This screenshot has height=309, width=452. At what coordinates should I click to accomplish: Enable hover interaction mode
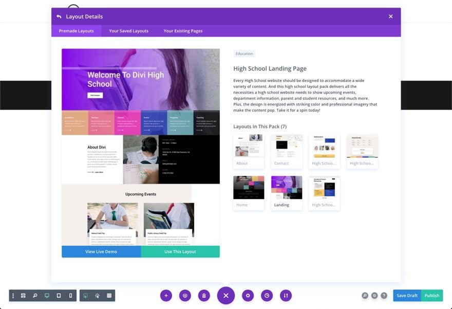tap(86, 296)
